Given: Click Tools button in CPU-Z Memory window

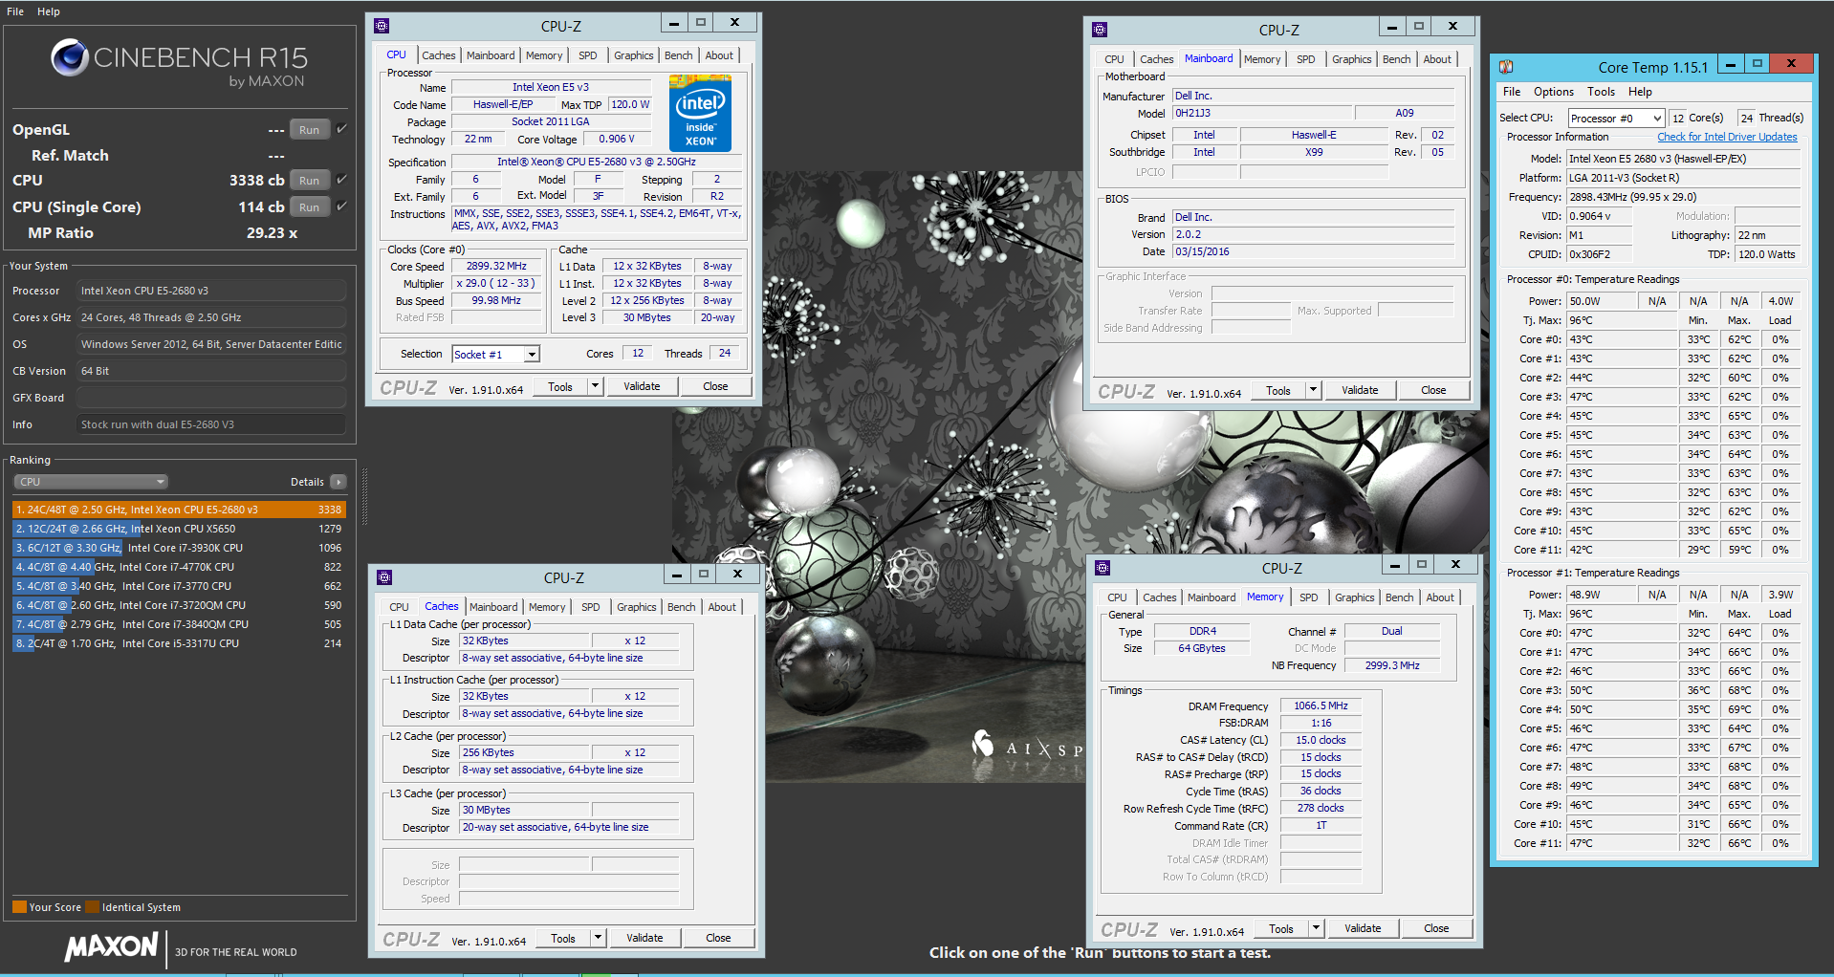Looking at the screenshot, I should pos(1281,928).
